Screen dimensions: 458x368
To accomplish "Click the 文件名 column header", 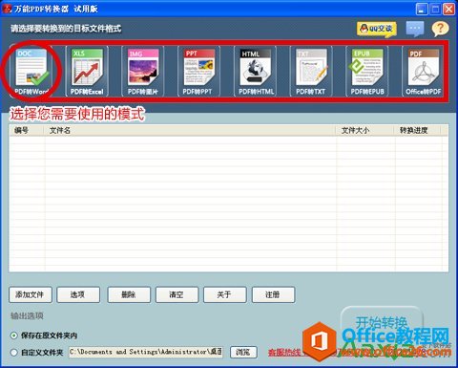I will (190, 130).
